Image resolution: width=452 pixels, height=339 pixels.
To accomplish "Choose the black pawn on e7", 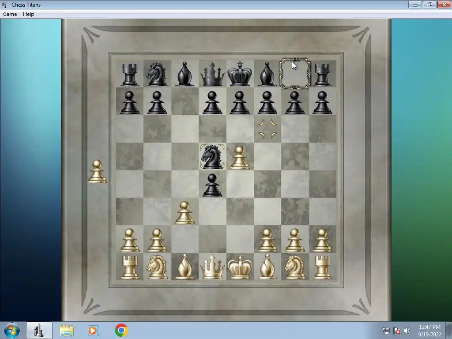I will [x=240, y=102].
